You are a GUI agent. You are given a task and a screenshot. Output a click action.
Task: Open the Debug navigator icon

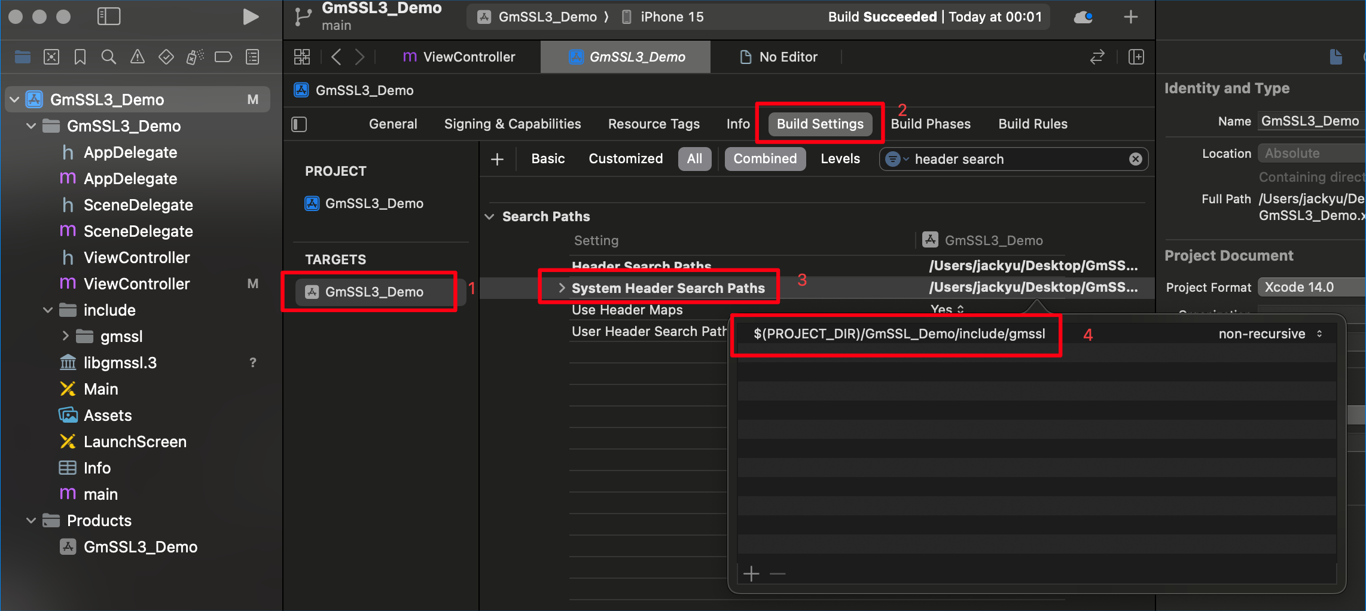[x=195, y=57]
